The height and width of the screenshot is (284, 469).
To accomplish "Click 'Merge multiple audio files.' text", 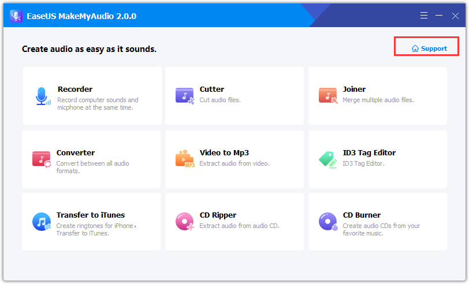I will 378,100.
